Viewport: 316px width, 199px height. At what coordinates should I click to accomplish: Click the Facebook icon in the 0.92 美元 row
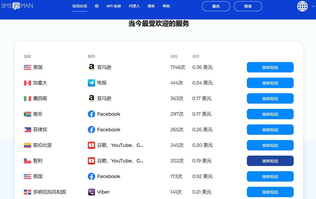click(91, 176)
